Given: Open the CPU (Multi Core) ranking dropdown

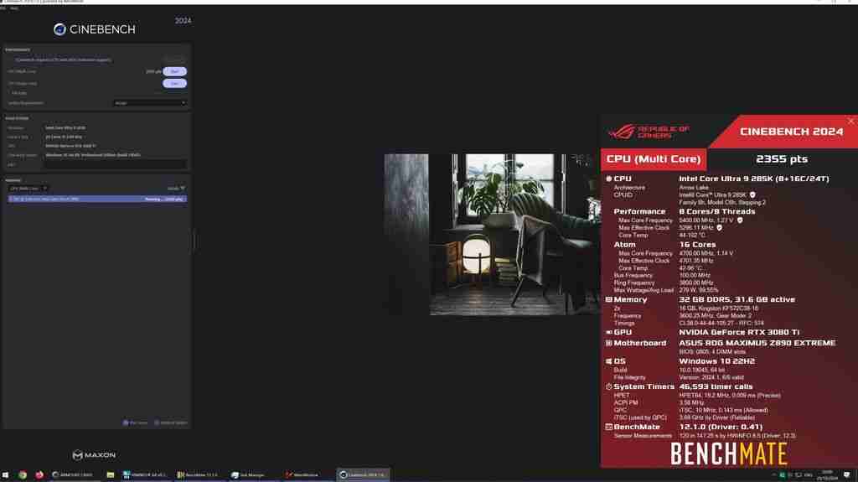Looking at the screenshot, I should (28, 189).
